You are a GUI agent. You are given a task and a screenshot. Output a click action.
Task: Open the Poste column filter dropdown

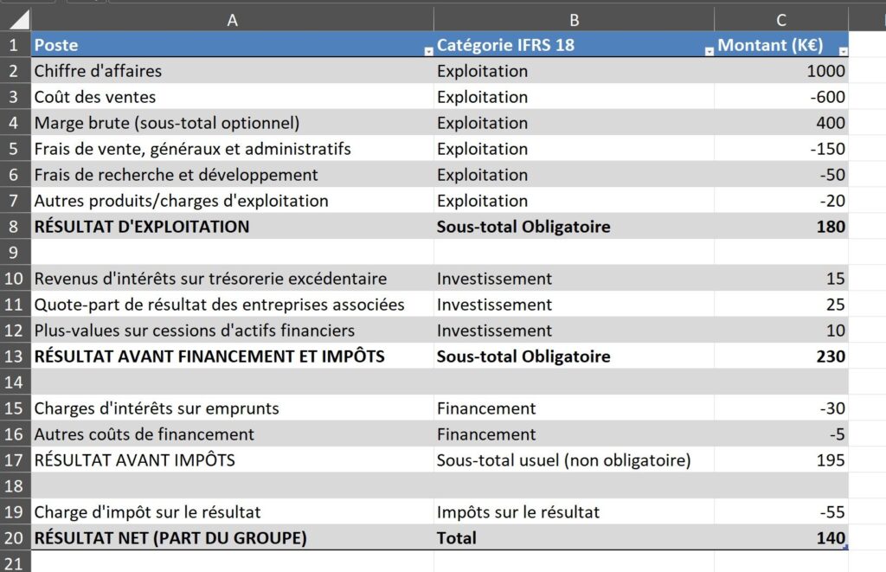click(428, 51)
